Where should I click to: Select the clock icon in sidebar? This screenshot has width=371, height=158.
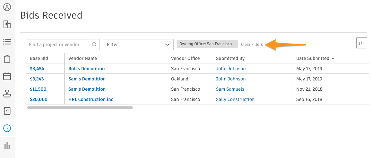(7, 128)
